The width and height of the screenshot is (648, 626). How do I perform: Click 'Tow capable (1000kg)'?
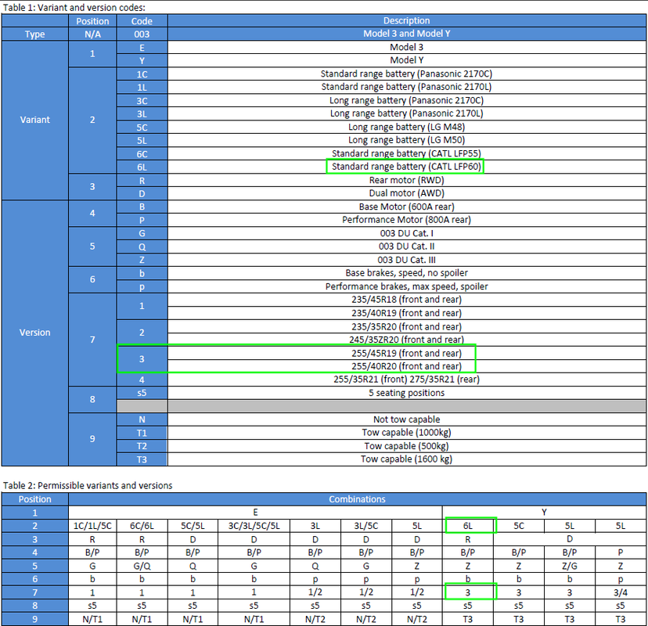click(407, 433)
